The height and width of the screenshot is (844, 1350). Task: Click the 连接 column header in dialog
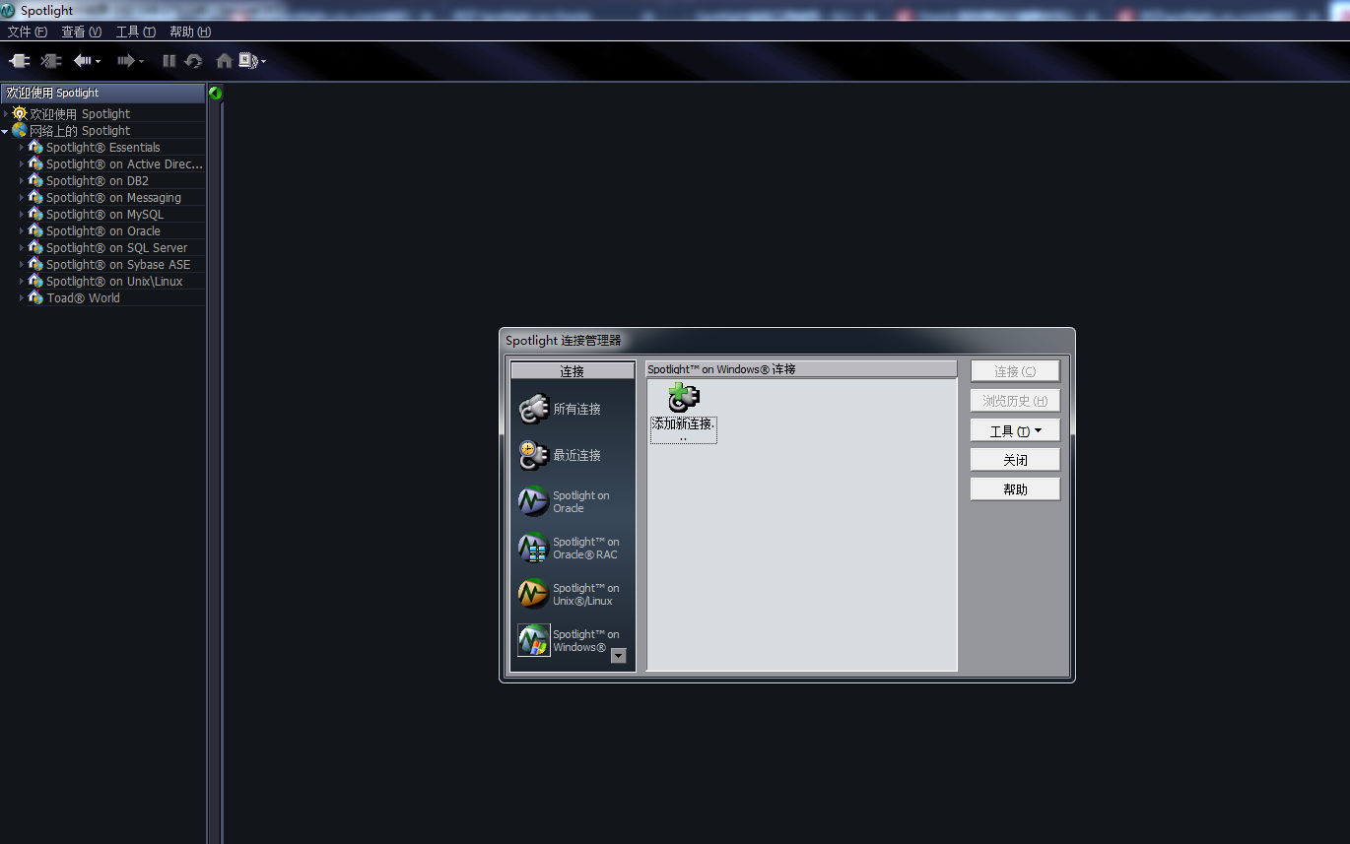[573, 371]
